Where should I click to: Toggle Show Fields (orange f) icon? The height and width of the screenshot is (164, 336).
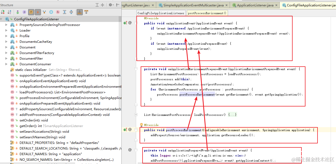(x=31, y=12)
